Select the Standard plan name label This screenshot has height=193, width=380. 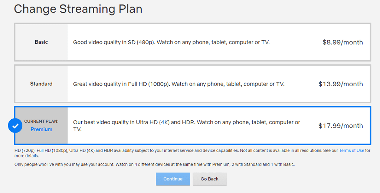41,84
